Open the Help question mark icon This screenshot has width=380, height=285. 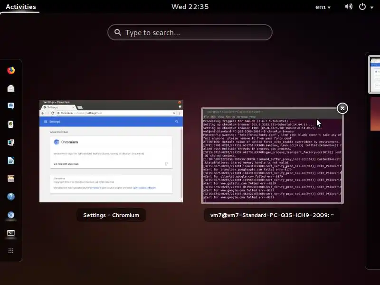(x=11, y=197)
